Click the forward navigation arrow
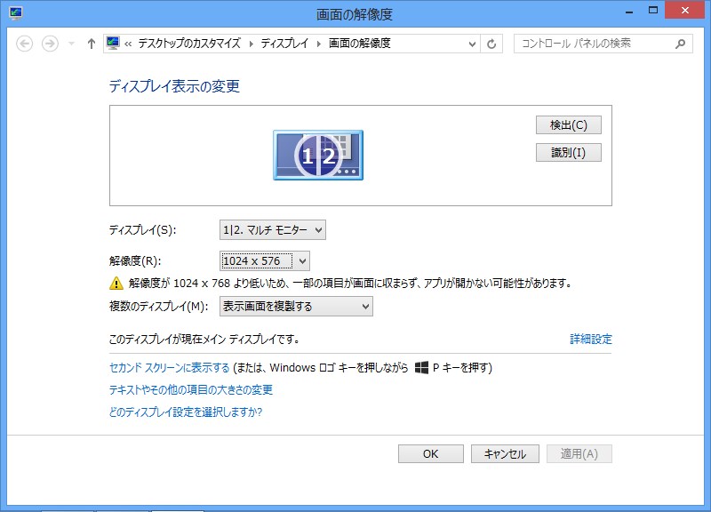Screen dimensions: 711x512 tap(51, 44)
